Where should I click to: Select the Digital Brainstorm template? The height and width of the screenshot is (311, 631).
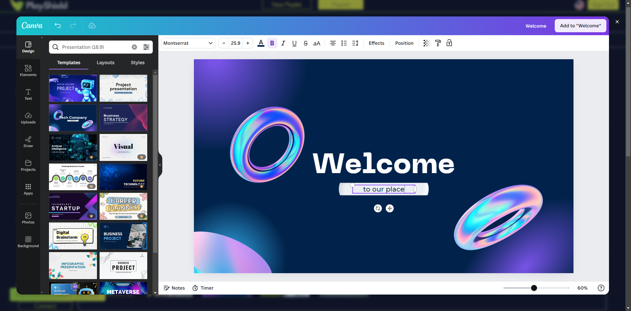coord(73,236)
